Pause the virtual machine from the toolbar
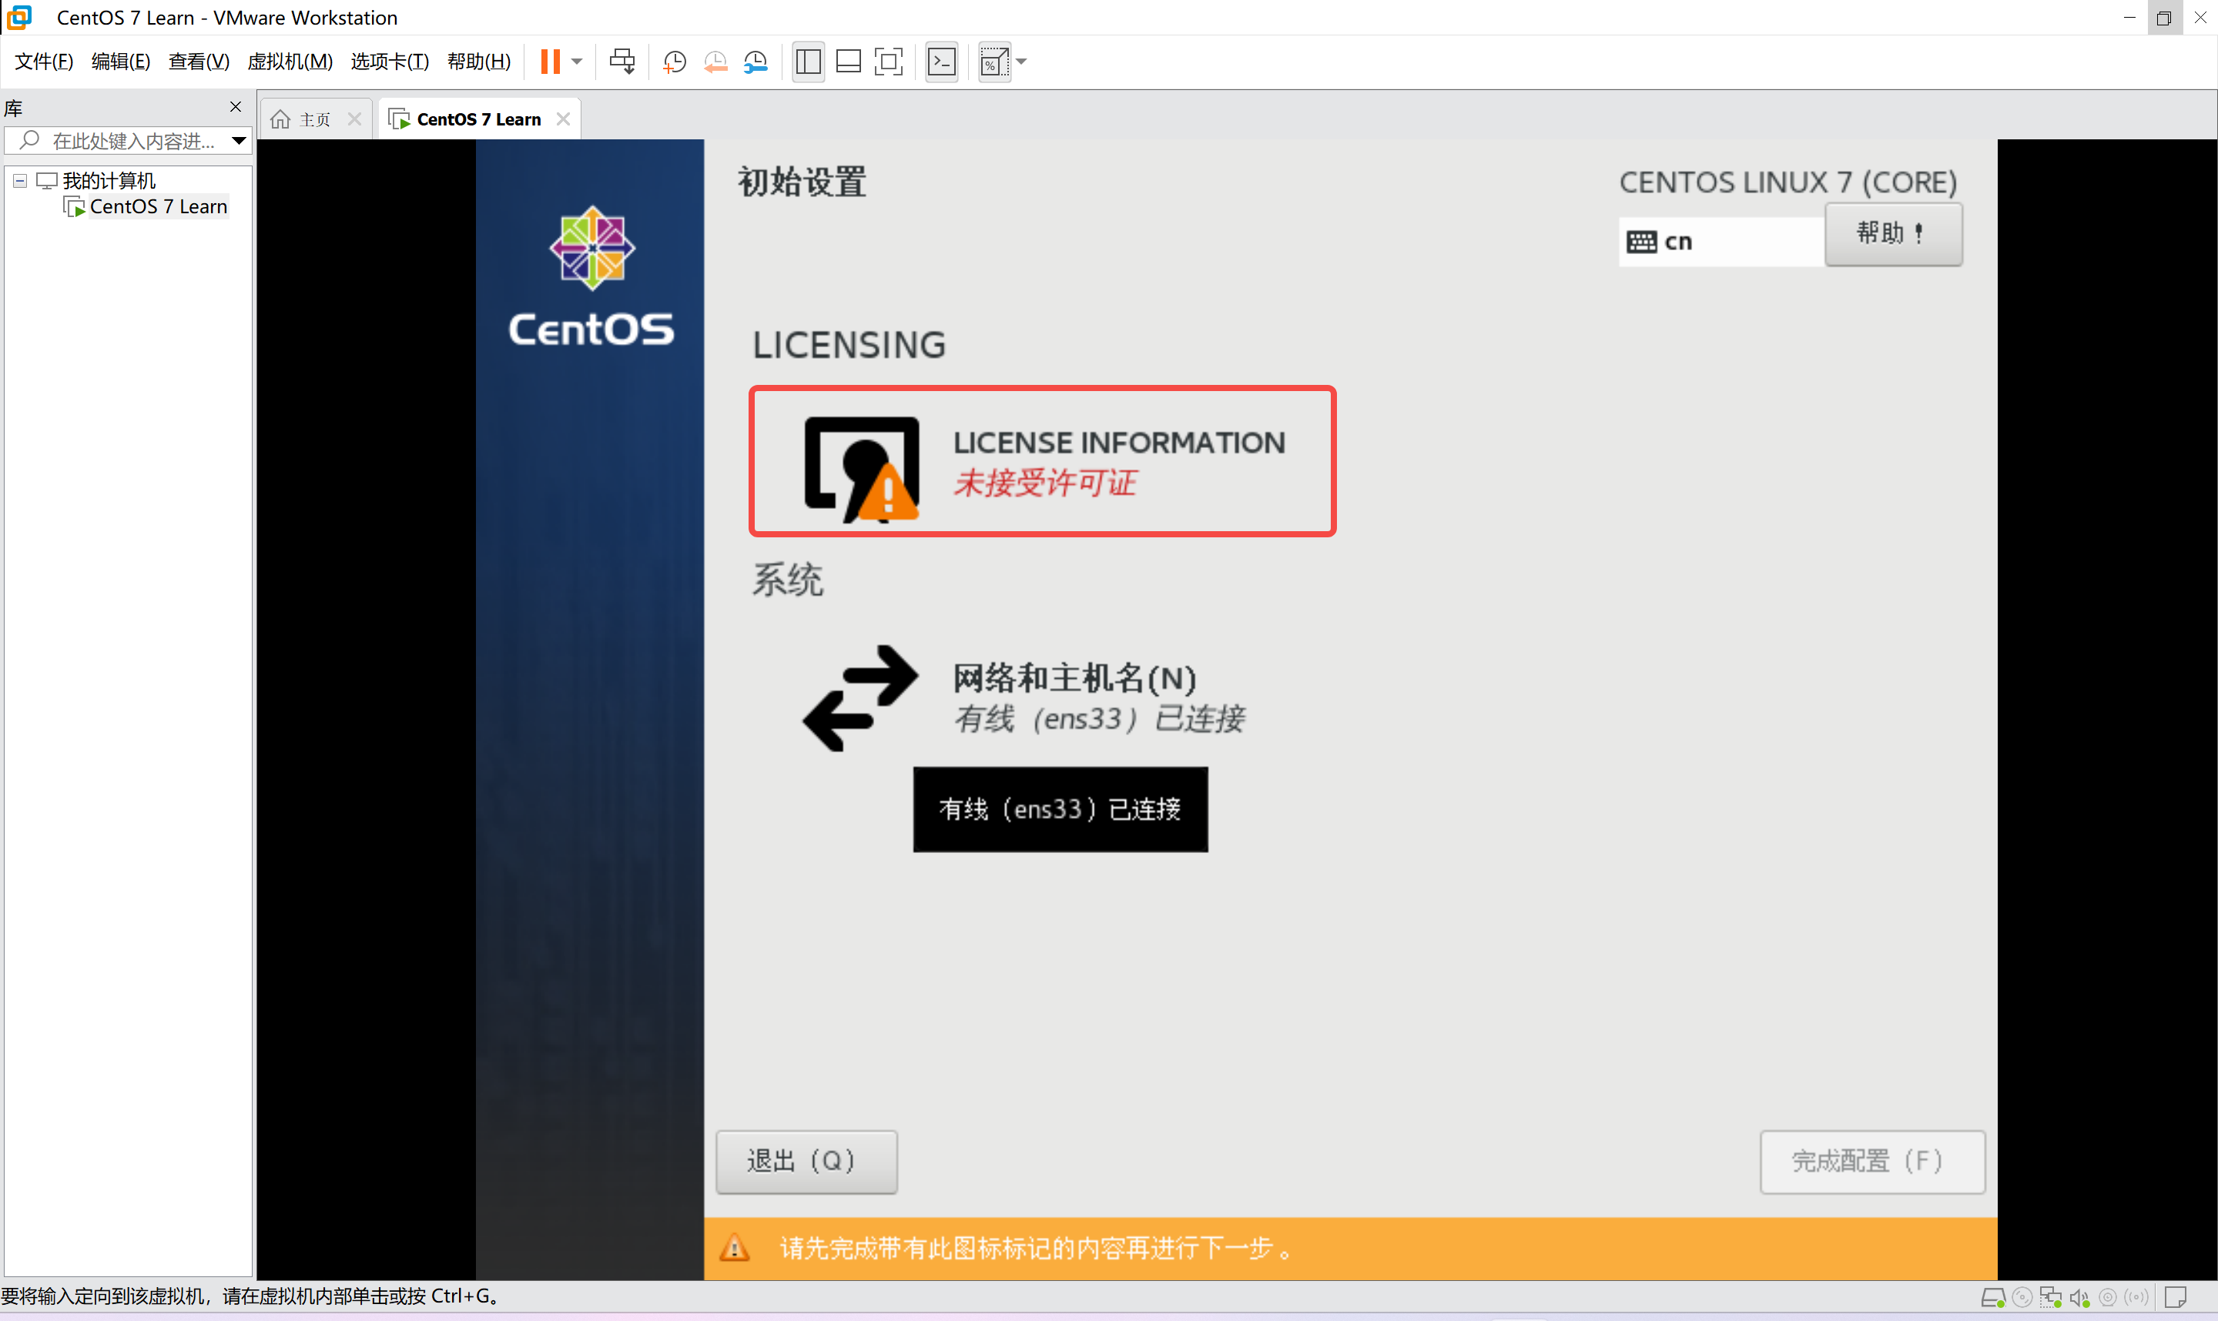The image size is (2218, 1321). (551, 62)
